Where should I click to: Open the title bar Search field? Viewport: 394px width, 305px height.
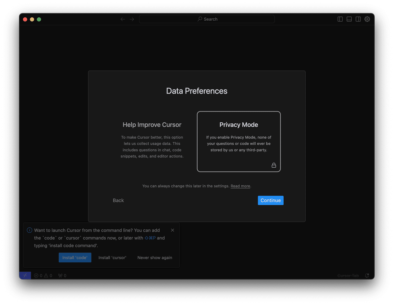pyautogui.click(x=207, y=19)
